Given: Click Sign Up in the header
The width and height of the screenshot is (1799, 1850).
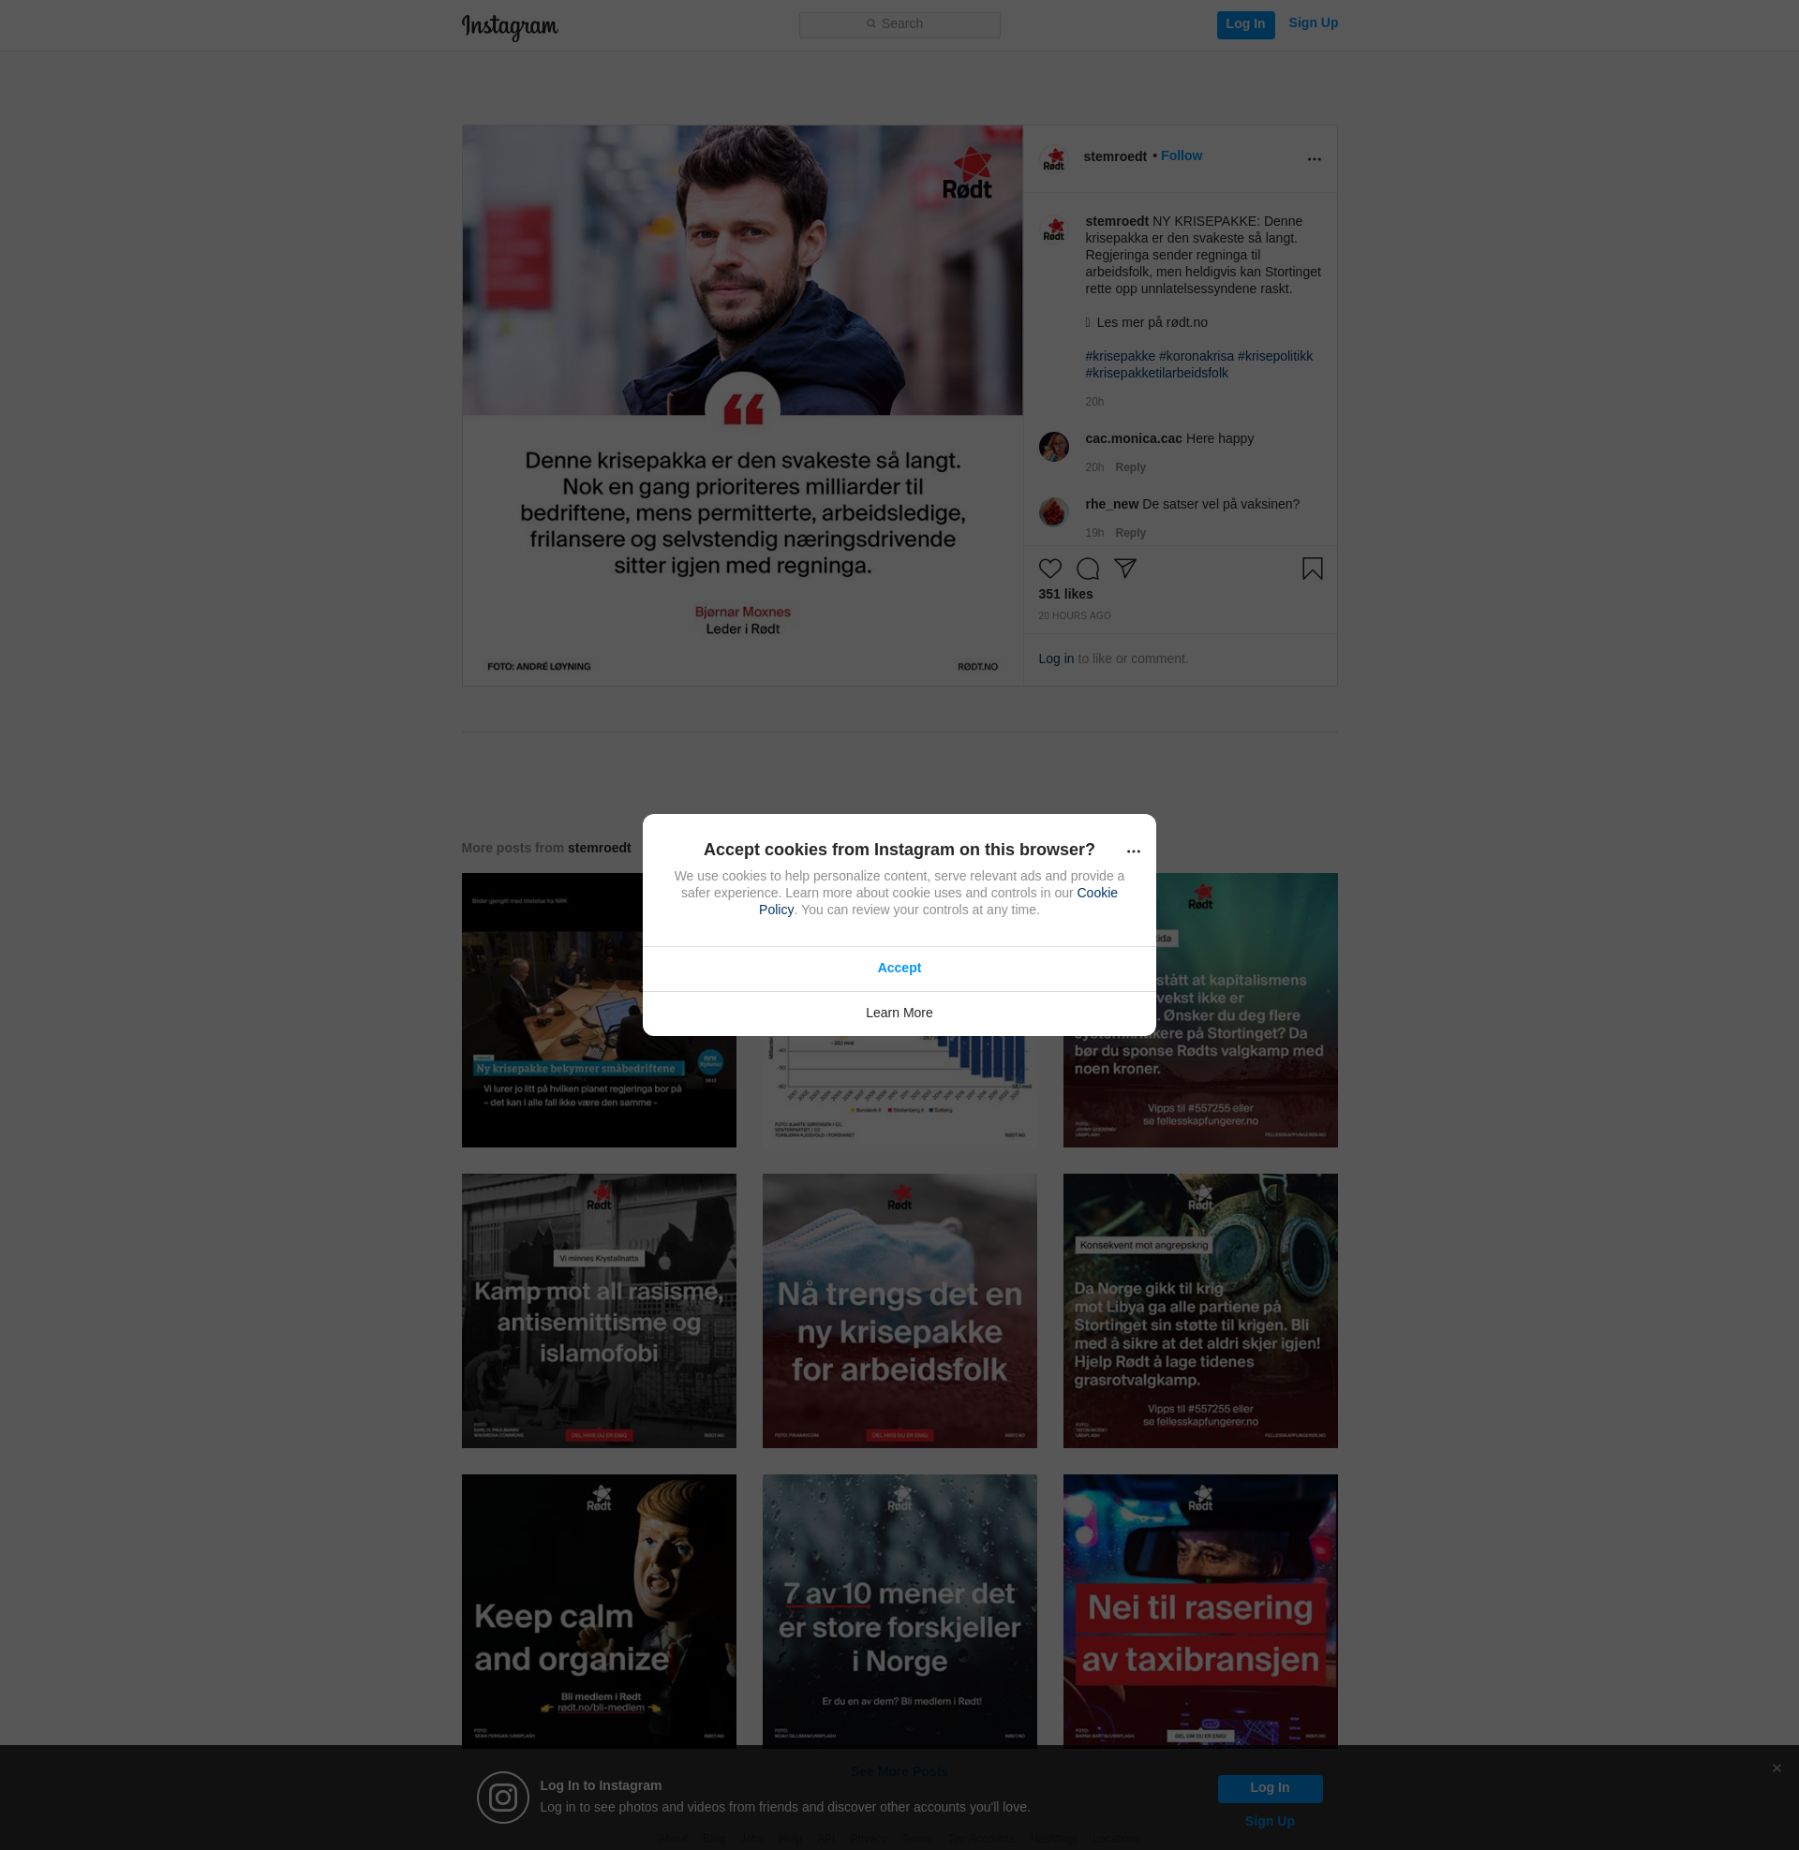Looking at the screenshot, I should coord(1313,23).
